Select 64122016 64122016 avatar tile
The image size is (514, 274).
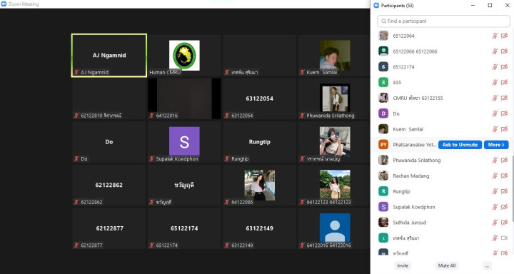(x=334, y=228)
